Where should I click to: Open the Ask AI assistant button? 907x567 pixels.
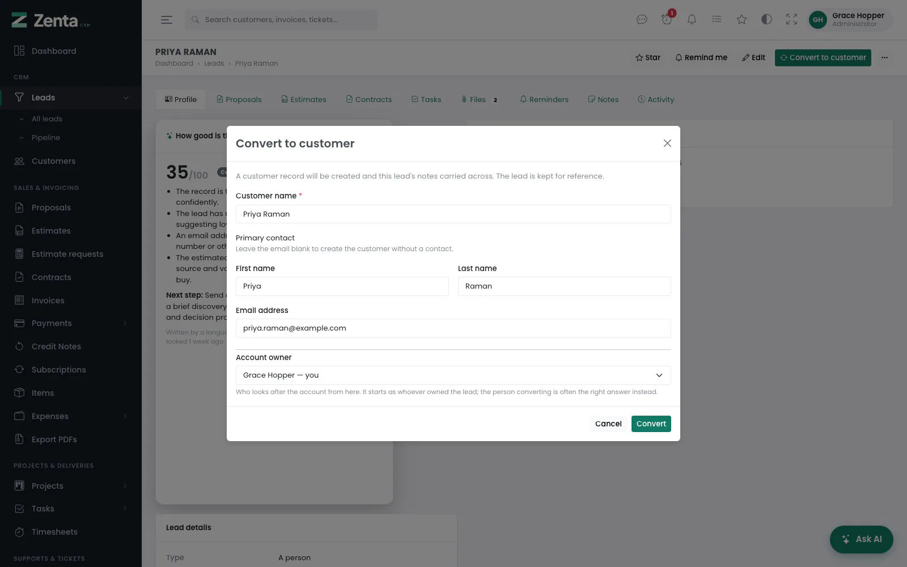[862, 539]
